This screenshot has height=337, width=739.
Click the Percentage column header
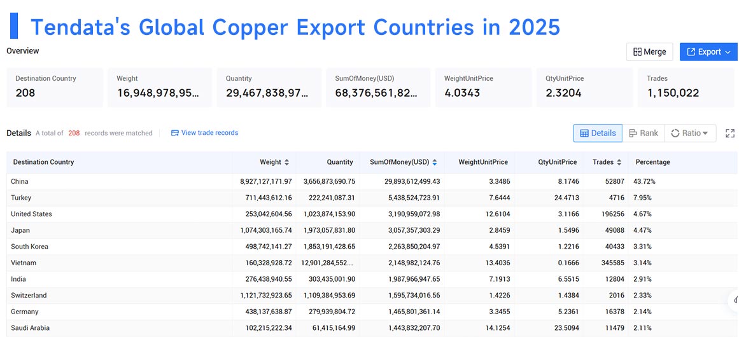coord(653,162)
